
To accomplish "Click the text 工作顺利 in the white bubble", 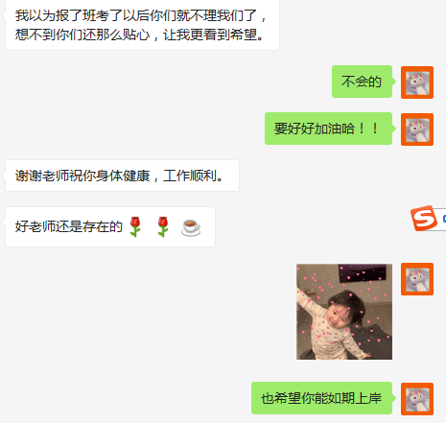I will pyautogui.click(x=190, y=176).
